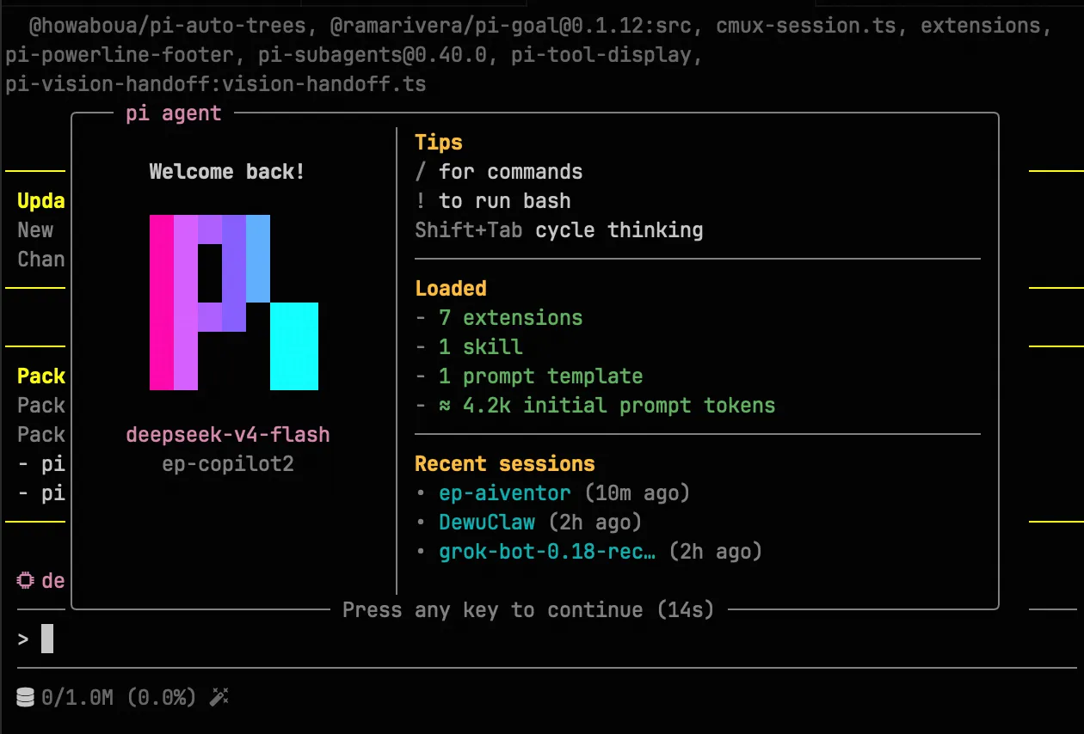Screen dimensions: 1084x734
Task: Click the chip icon above the prompt
Action: tap(26, 580)
